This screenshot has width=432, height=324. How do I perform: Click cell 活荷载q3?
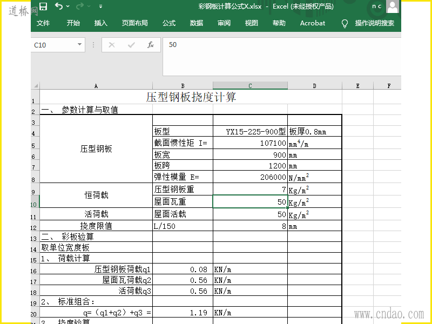pyautogui.click(x=96, y=291)
